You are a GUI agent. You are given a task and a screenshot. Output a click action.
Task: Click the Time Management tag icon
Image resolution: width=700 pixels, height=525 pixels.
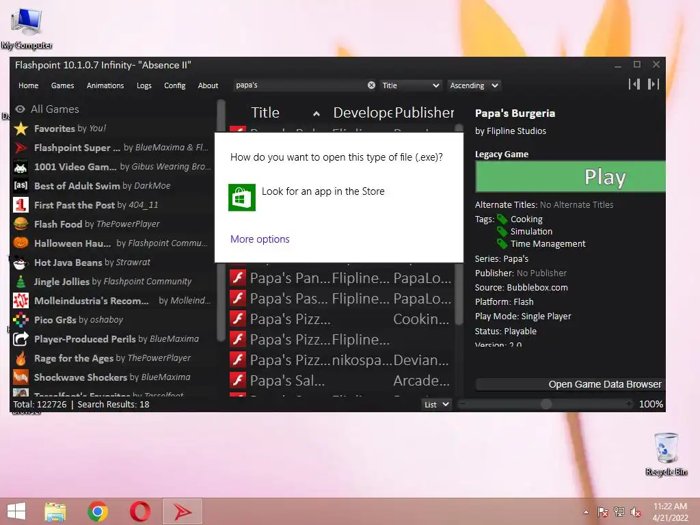point(502,244)
